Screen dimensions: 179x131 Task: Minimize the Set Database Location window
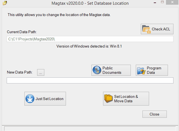[155, 2]
